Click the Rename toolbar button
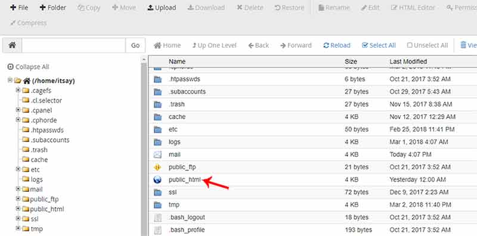Screen dimensions: 477x236 coord(333,8)
